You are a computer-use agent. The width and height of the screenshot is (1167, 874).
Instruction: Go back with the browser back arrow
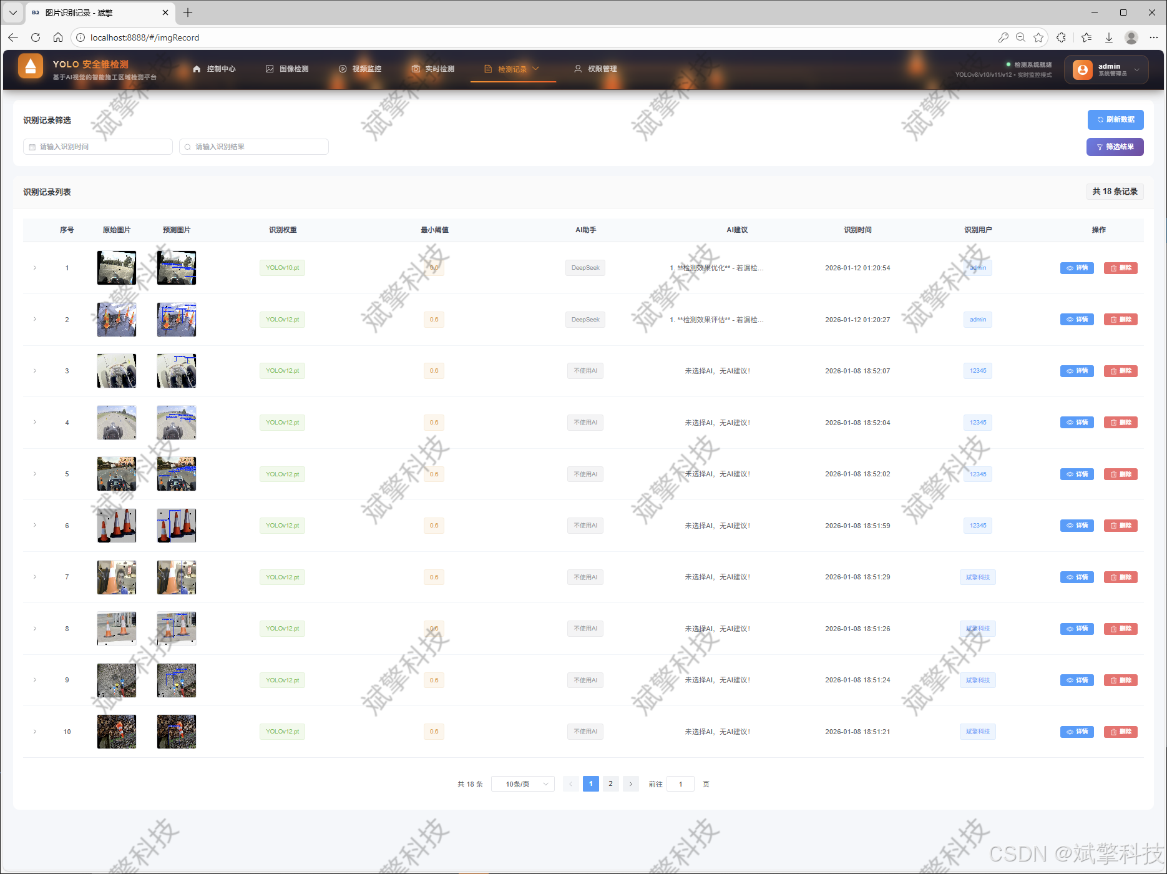click(x=13, y=37)
